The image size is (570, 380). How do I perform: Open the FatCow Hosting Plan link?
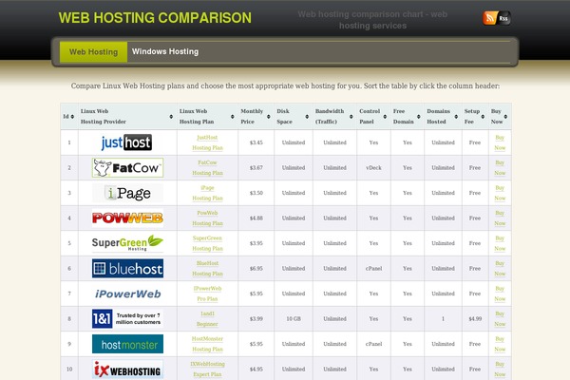[x=207, y=167]
